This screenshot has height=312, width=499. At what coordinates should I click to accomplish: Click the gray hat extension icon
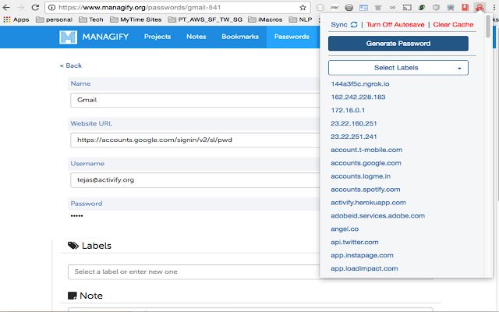(x=377, y=7)
